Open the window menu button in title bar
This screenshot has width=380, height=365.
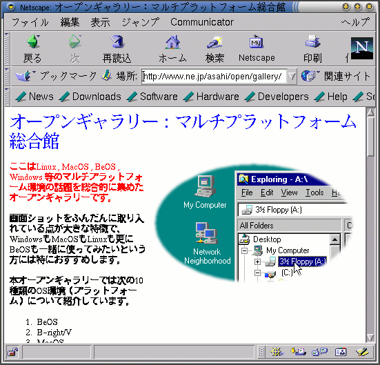[x=11, y=7]
